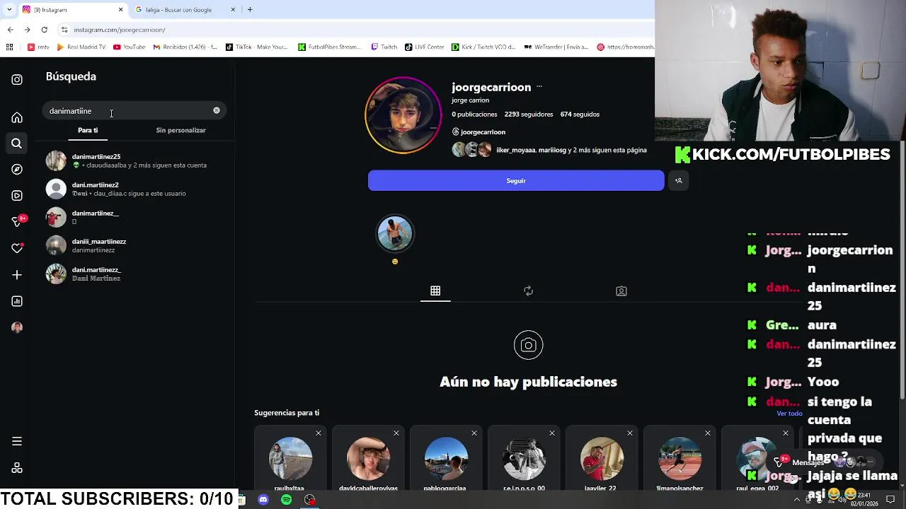Dismiss pabloogarciaa suggestion card
Image resolution: width=906 pixels, height=509 pixels.
tap(474, 433)
